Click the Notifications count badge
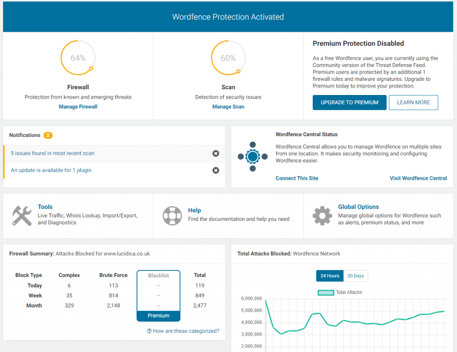 click(x=48, y=135)
